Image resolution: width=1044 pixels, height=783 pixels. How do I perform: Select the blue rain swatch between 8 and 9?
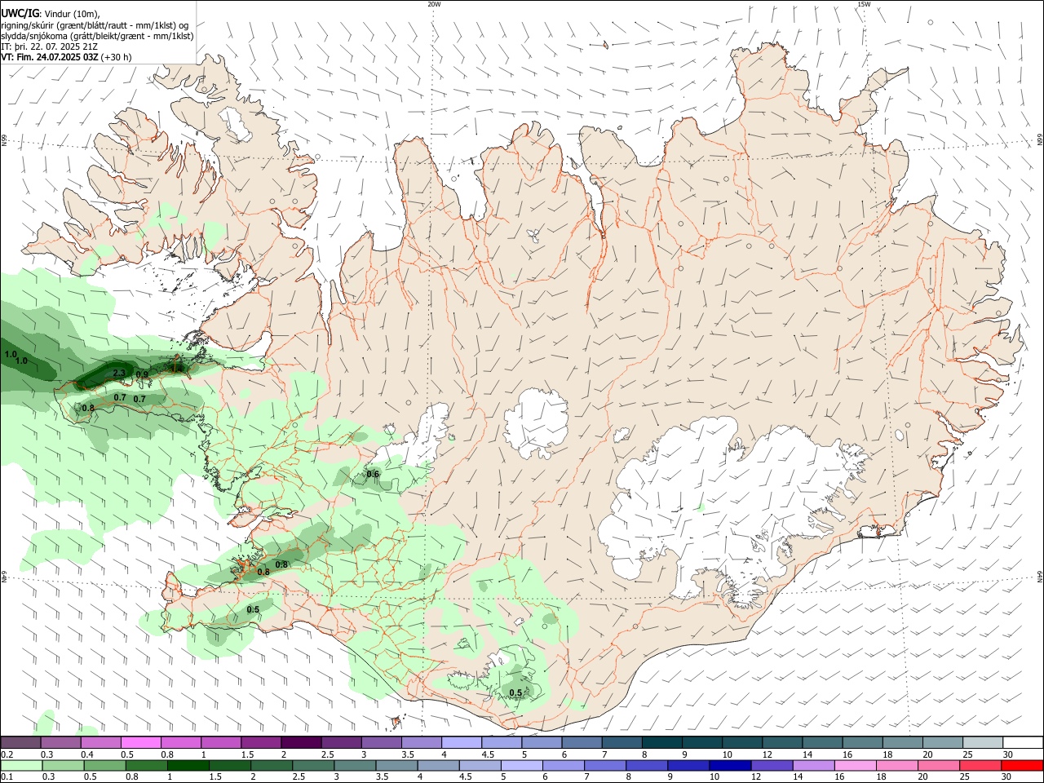(647, 765)
